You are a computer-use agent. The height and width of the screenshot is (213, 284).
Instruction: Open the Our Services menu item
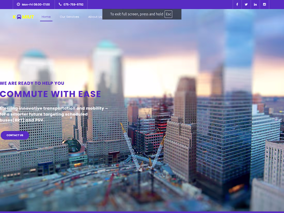click(69, 17)
